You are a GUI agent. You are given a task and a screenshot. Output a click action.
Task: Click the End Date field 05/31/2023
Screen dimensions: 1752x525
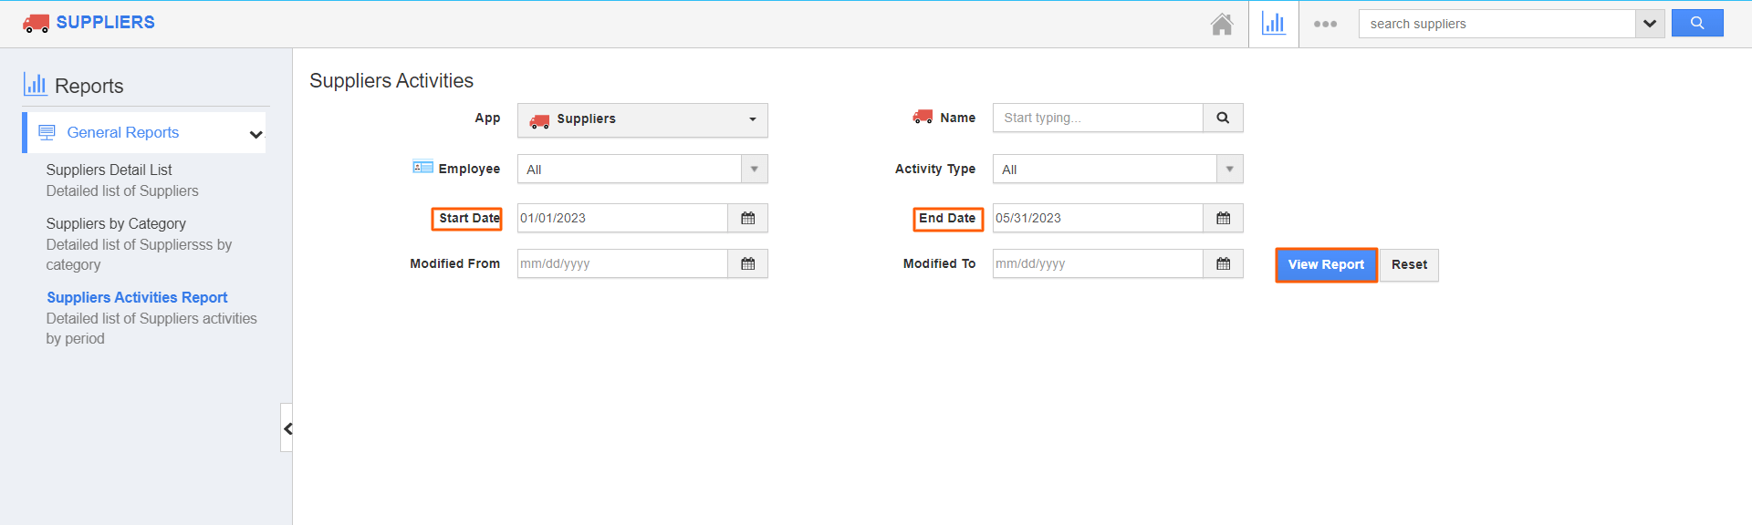click(1098, 219)
